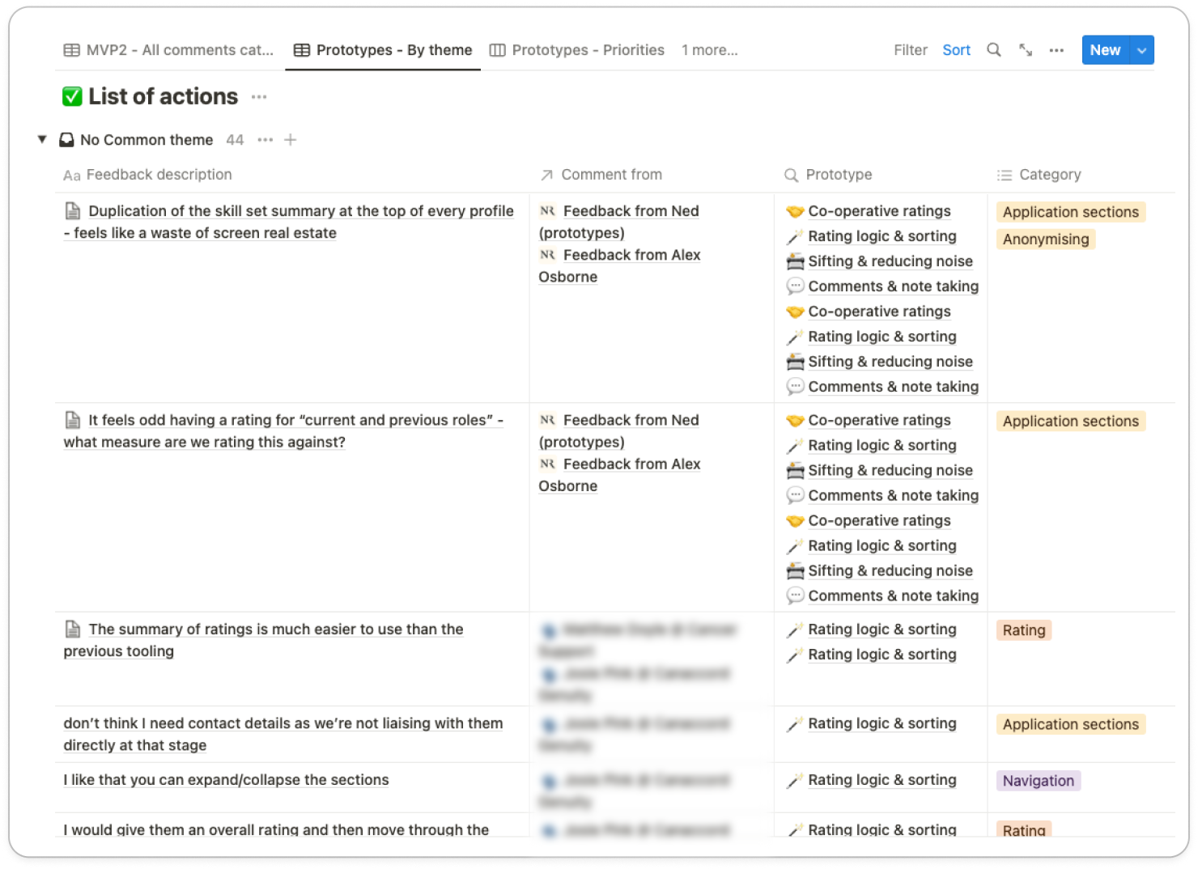1198x869 pixels.
Task: Add new item with plus in No Common theme
Action: pos(291,140)
